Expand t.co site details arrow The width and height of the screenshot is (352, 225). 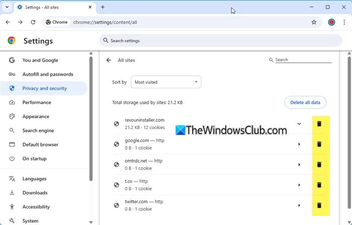click(299, 185)
